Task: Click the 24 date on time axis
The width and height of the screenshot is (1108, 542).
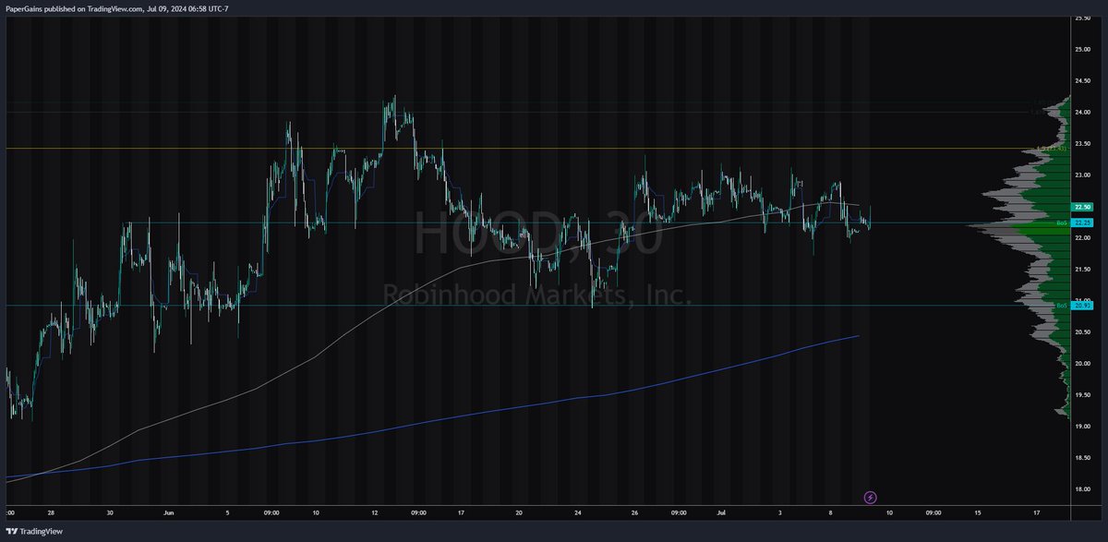Action: [x=578, y=512]
